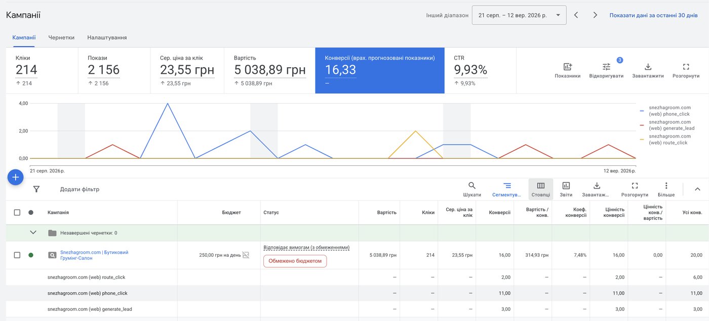
Task: Select the CTR metric card
Action: pos(481,71)
